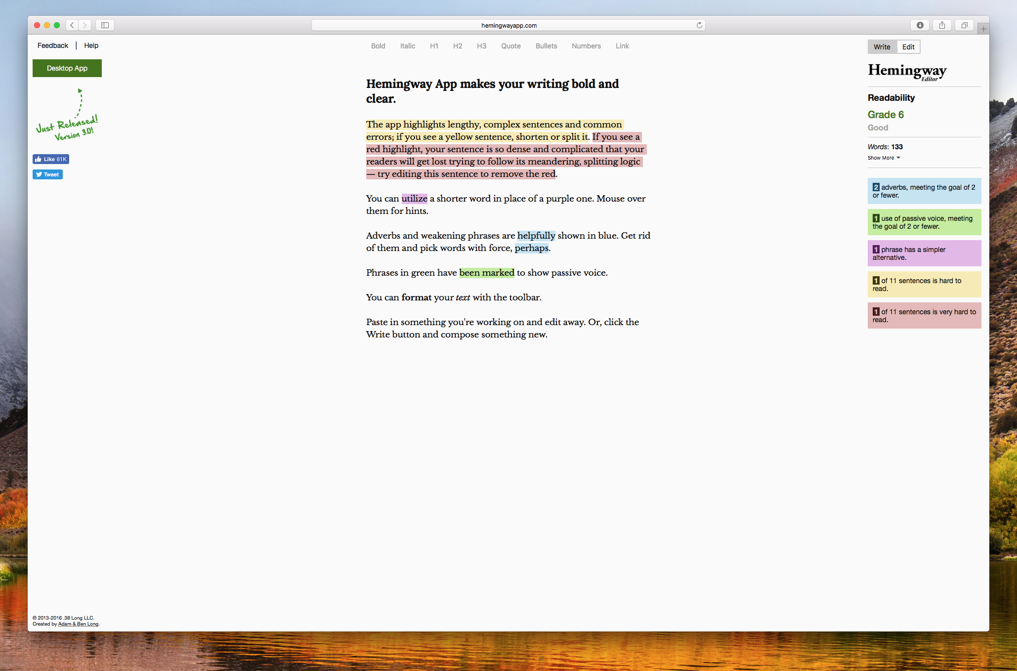Click Safari's Share icon
This screenshot has height=671, width=1017.
tap(942, 25)
